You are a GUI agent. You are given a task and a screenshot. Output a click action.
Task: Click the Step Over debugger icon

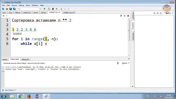tap(65, 9)
